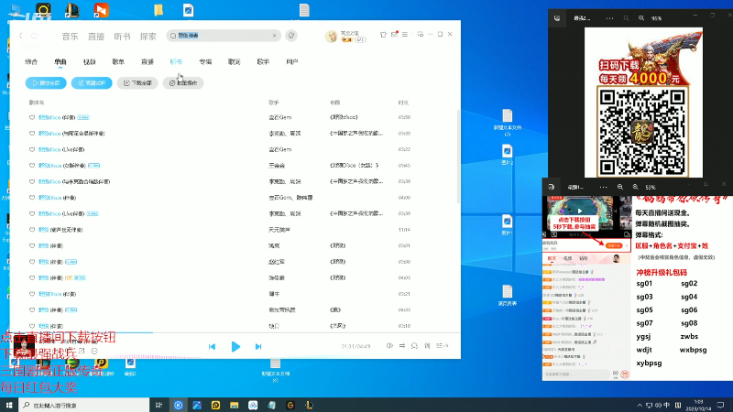The height and width of the screenshot is (412, 733).
Task: Click the refresh icon beside the back arrow
Action: click(34, 36)
